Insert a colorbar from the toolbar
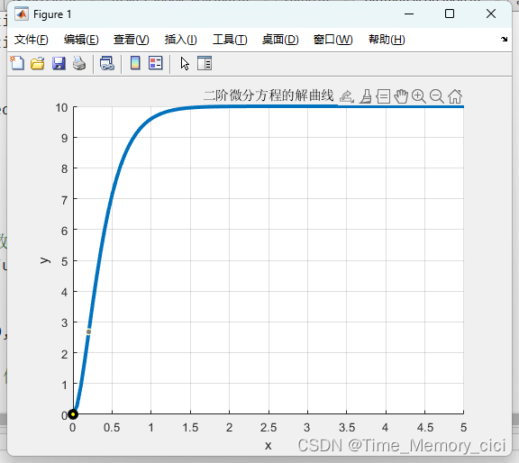This screenshot has height=463, width=519. 135,63
